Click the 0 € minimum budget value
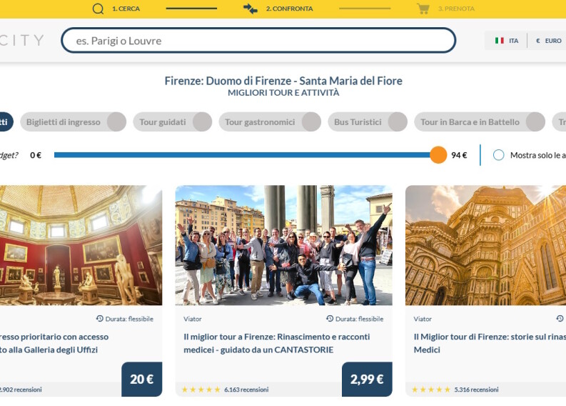 (36, 155)
